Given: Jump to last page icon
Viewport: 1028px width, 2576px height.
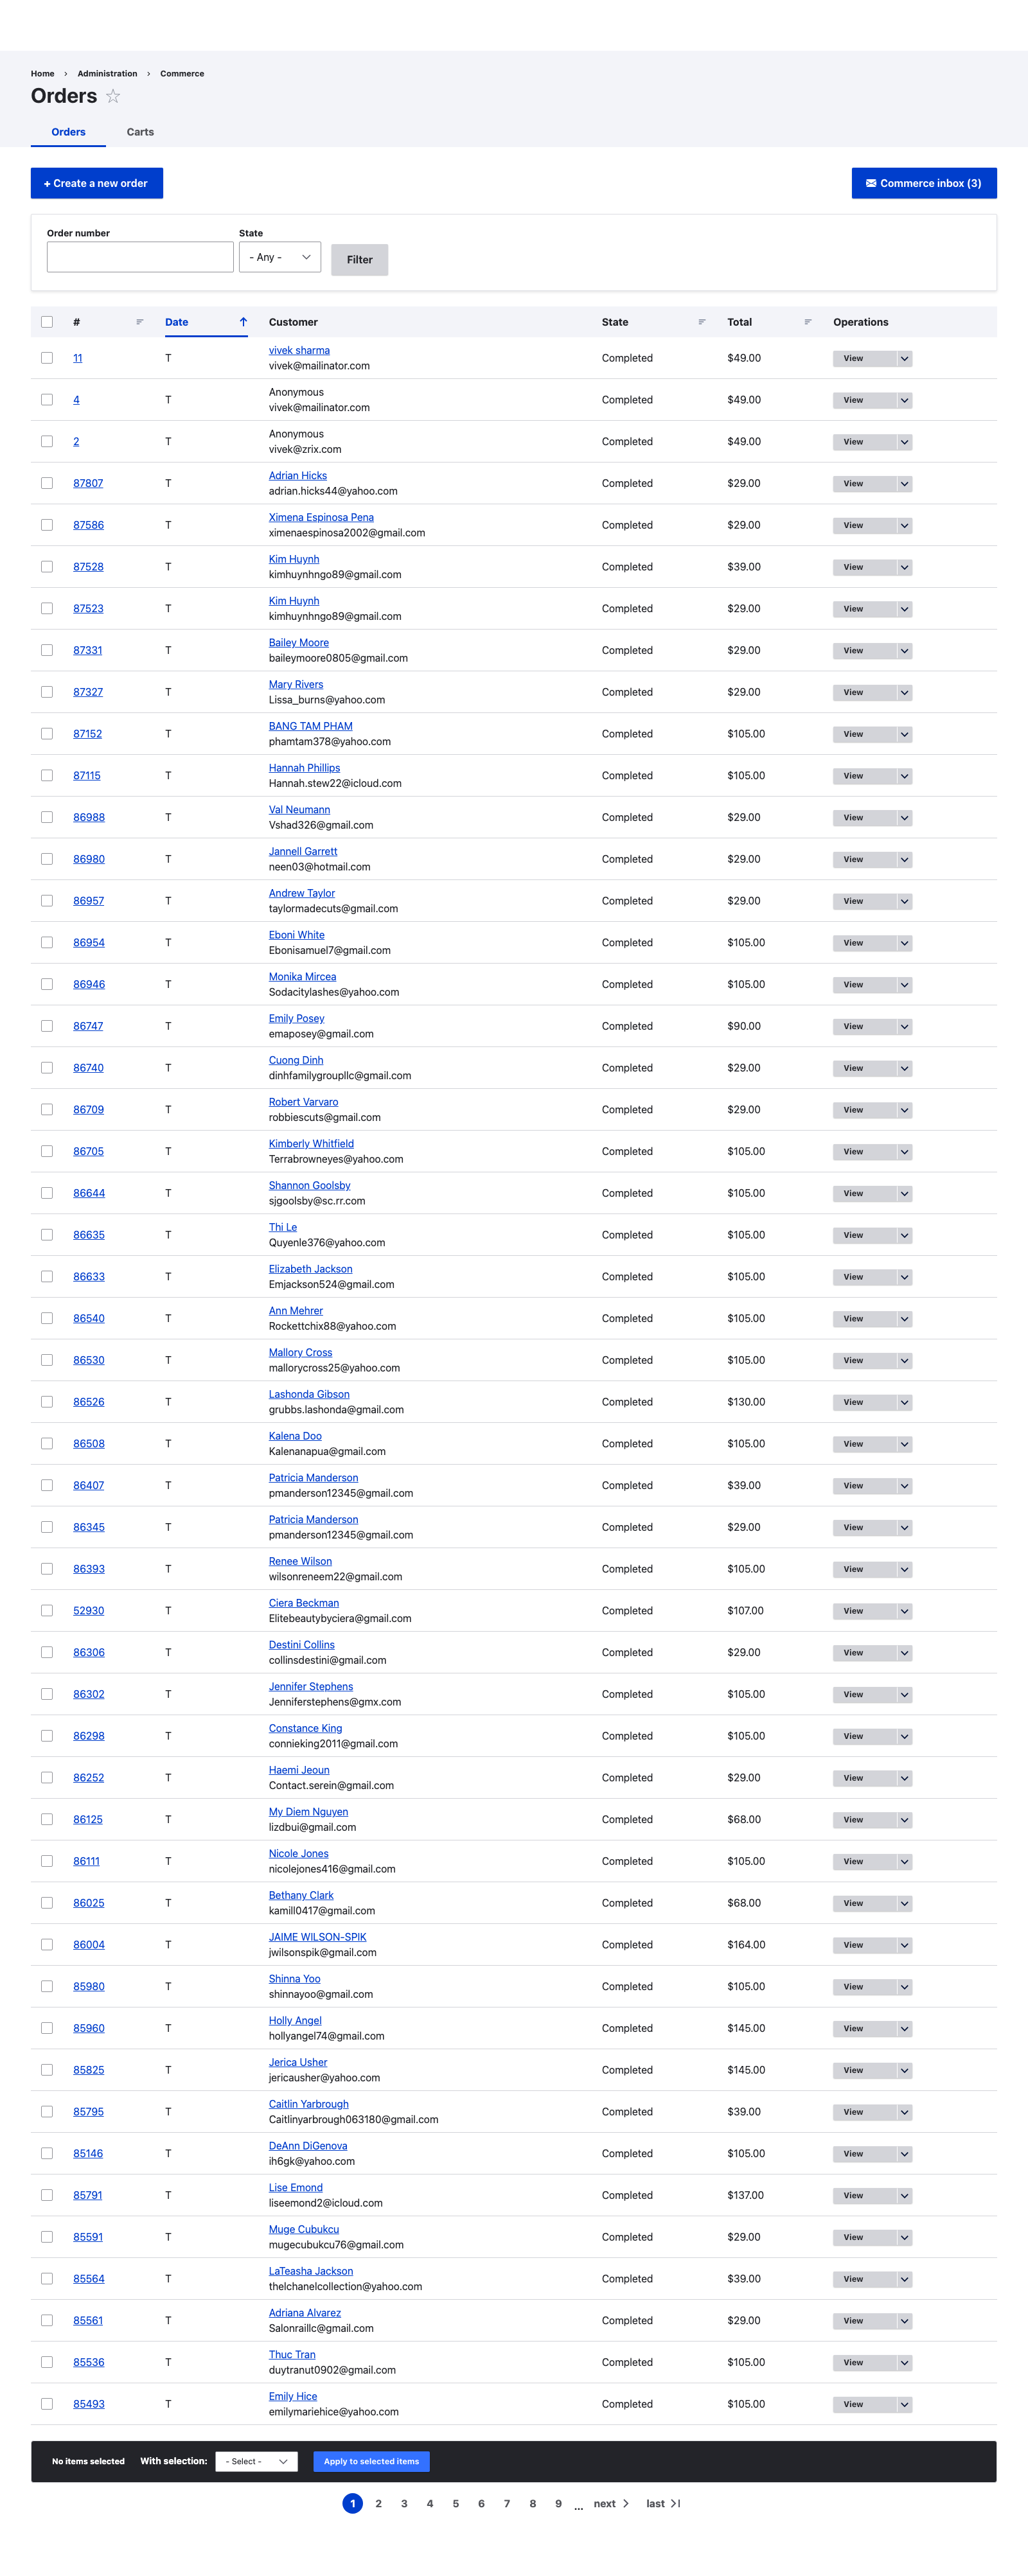Looking at the screenshot, I should [676, 2503].
